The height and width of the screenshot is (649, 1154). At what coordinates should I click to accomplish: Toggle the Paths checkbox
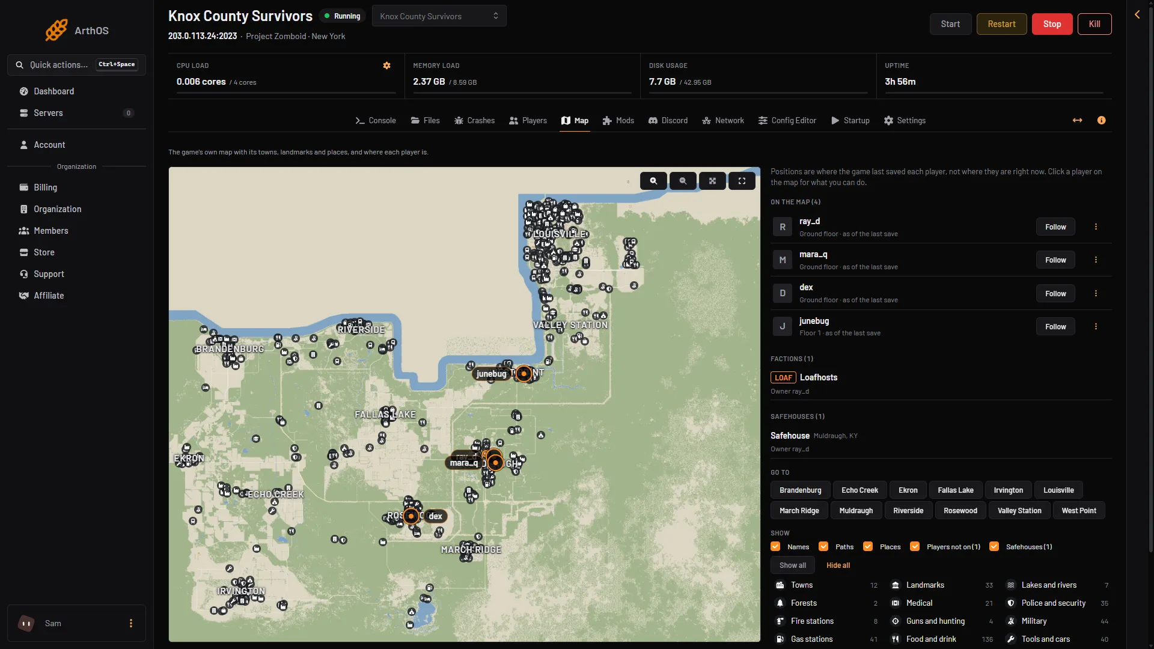pyautogui.click(x=823, y=547)
